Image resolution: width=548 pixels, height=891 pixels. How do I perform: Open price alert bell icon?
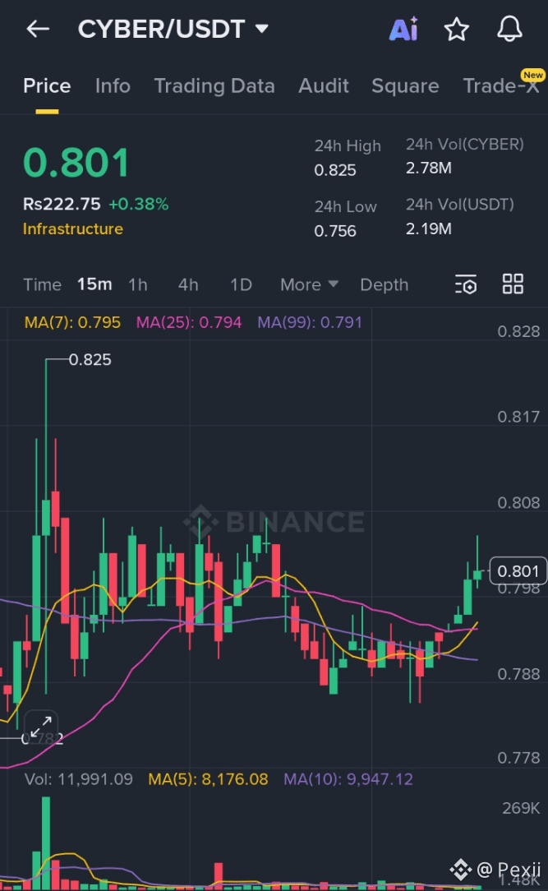click(509, 29)
